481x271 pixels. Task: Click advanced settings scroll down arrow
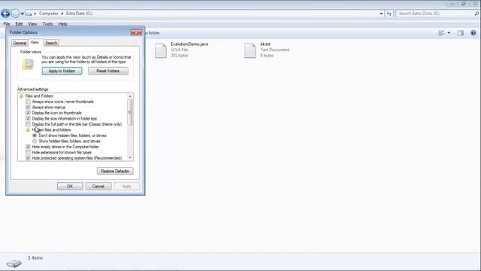(130, 157)
